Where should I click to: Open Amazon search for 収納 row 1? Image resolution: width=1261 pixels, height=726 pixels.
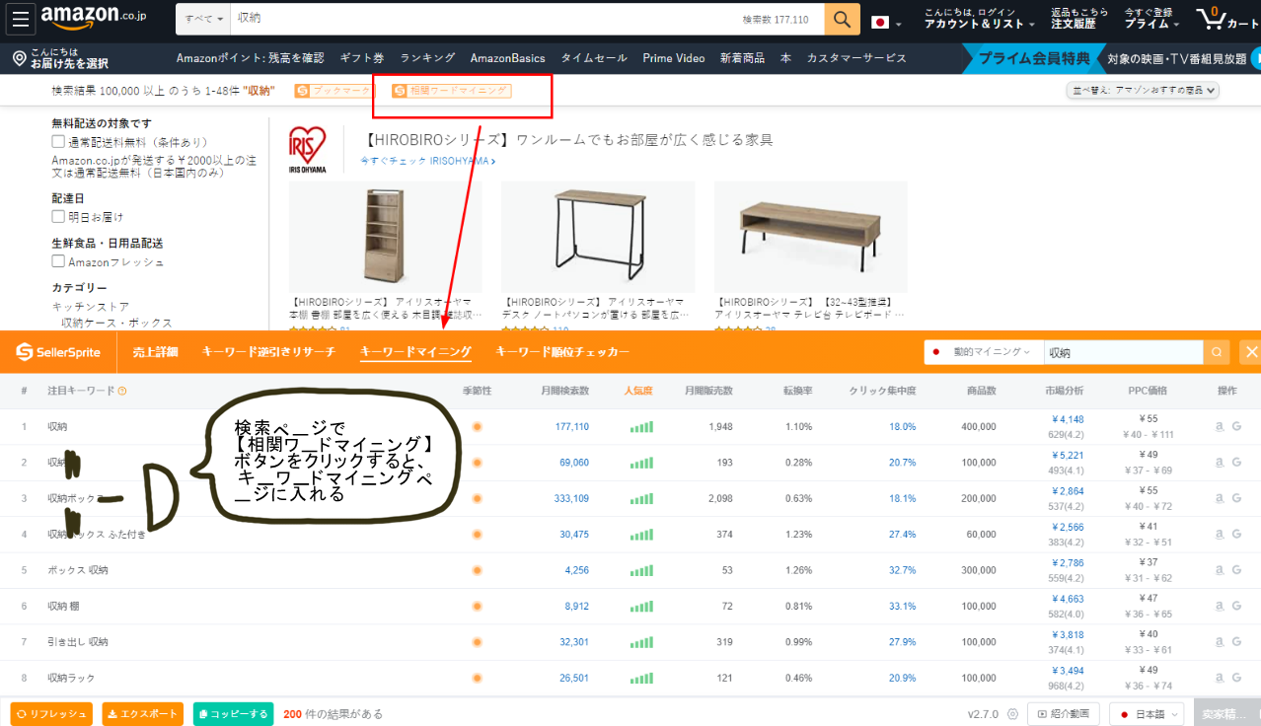(x=1219, y=427)
